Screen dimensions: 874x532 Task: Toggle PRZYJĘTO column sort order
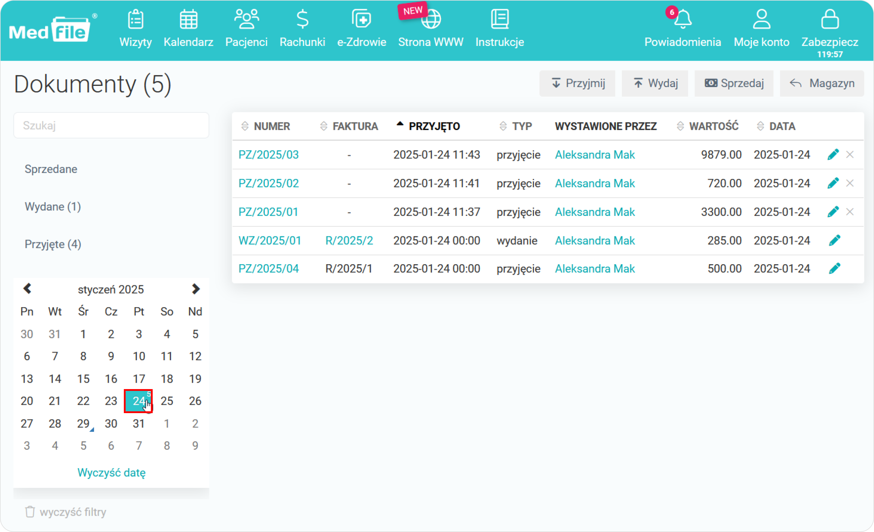434,126
